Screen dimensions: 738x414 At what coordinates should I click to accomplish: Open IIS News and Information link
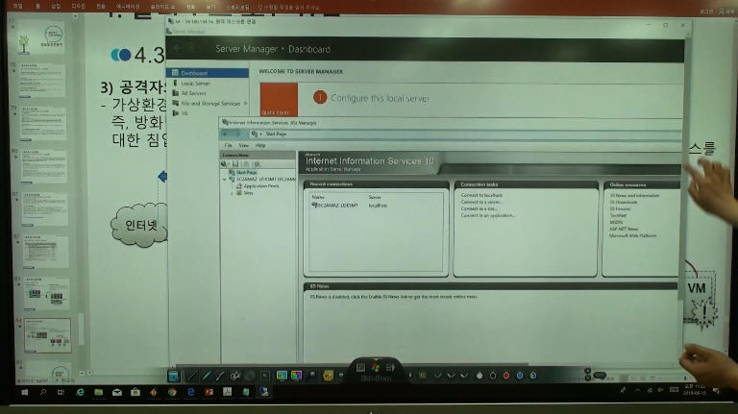coord(634,195)
